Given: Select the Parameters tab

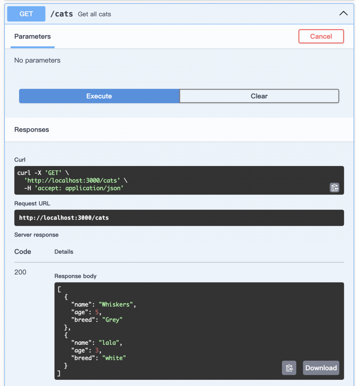Looking at the screenshot, I should tap(33, 36).
